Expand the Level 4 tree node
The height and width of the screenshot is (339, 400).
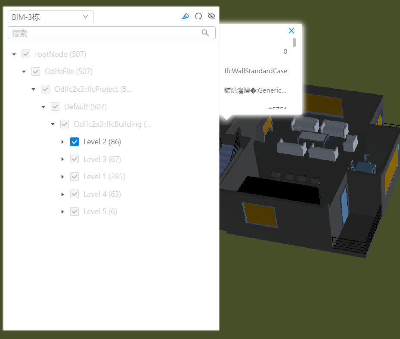[x=62, y=194]
